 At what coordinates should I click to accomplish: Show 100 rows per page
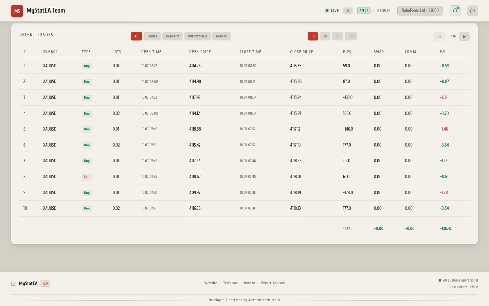pos(351,36)
